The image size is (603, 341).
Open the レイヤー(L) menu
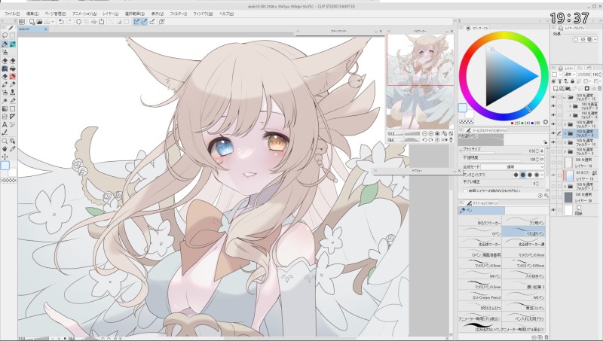(x=111, y=14)
